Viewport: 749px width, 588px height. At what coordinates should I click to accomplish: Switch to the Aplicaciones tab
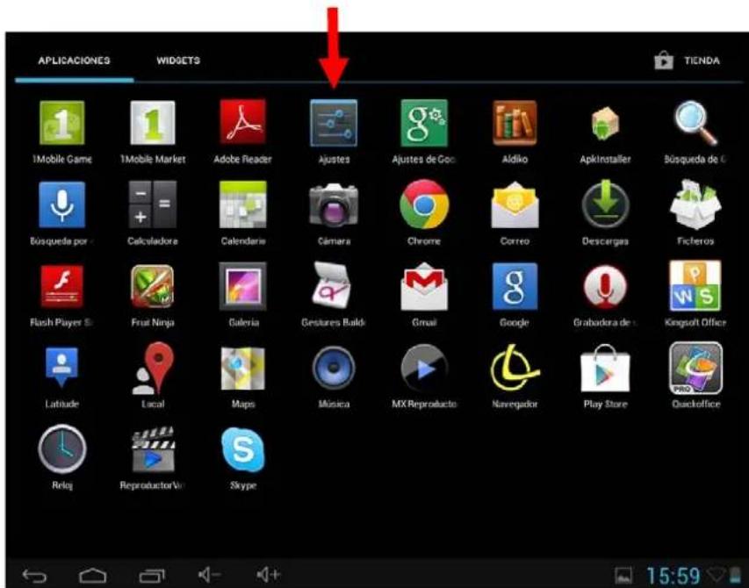74,61
